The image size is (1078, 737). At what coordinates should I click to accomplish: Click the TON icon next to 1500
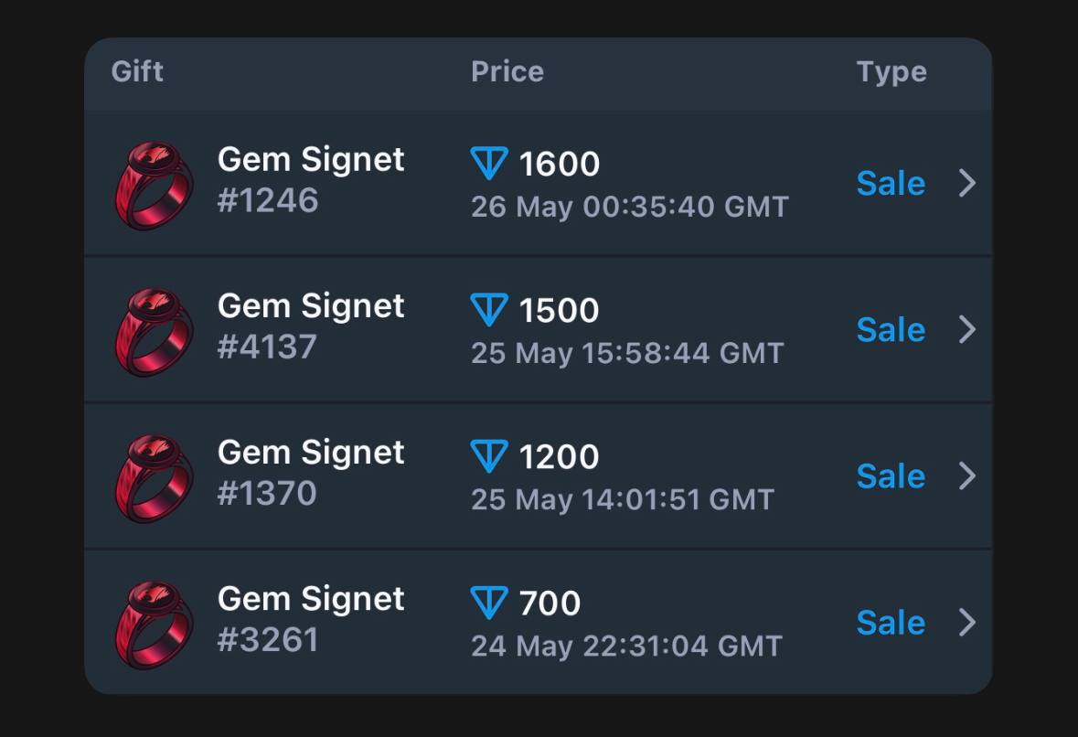(x=489, y=309)
